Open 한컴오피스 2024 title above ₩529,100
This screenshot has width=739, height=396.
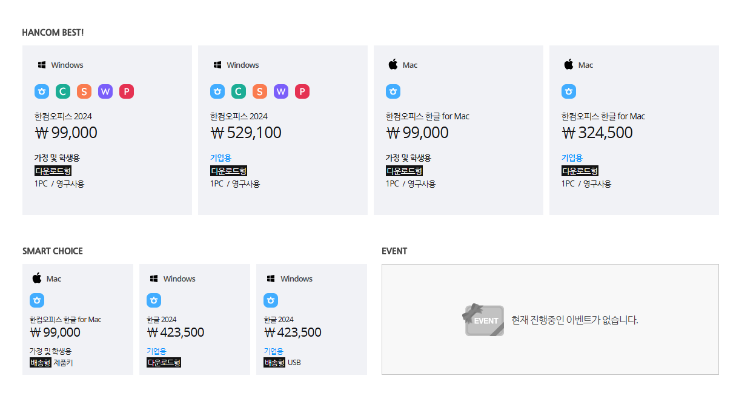(x=239, y=116)
